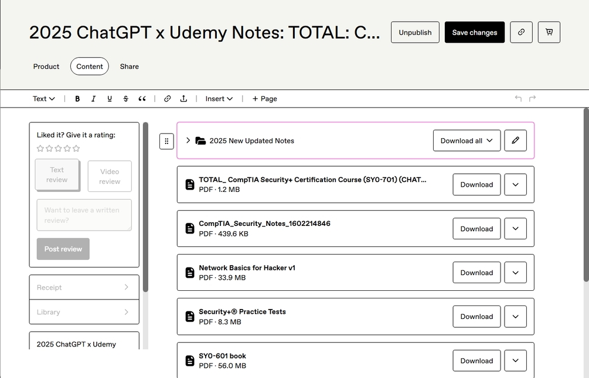The height and width of the screenshot is (378, 589).
Task: Download TOTAL_ CompTIA Security+ PDF
Action: [476, 184]
